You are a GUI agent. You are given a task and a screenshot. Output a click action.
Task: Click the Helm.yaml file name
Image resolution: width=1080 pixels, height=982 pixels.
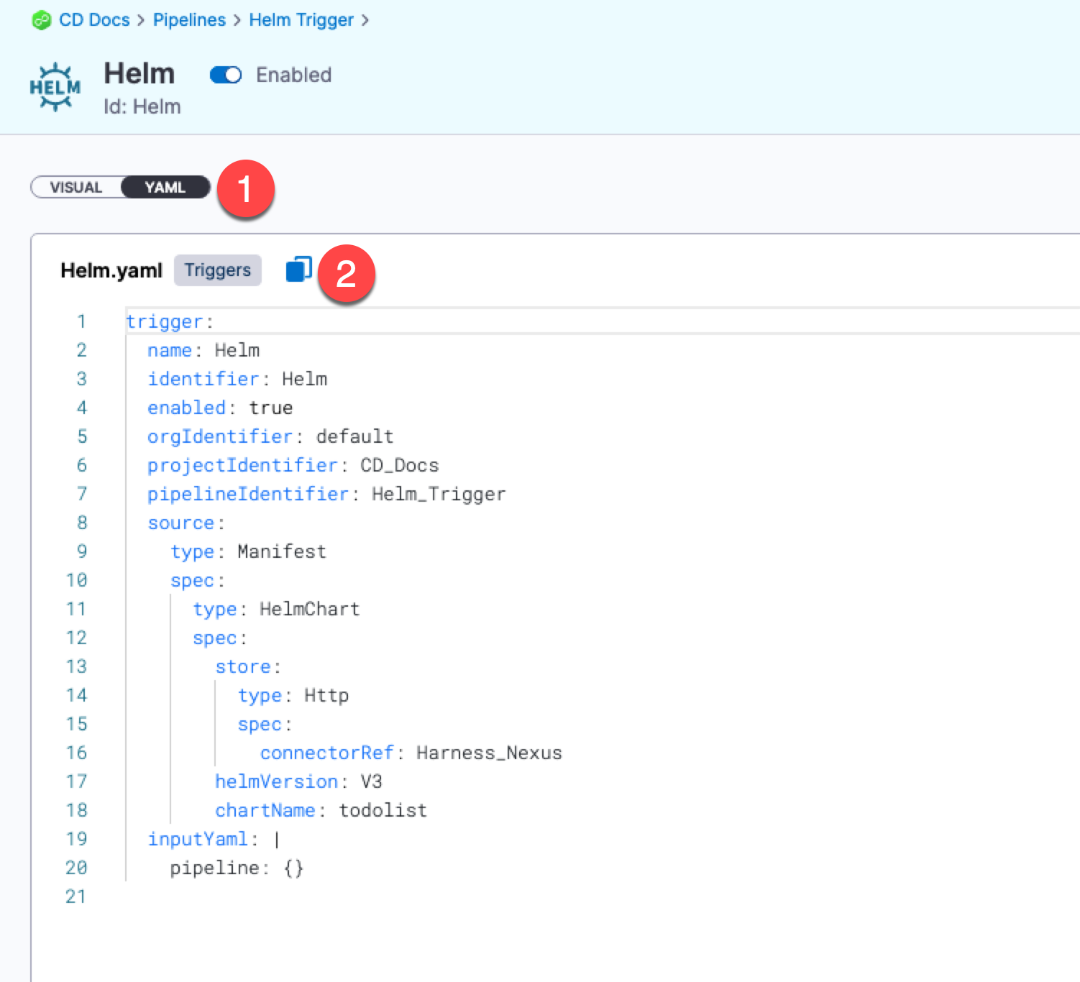111,270
